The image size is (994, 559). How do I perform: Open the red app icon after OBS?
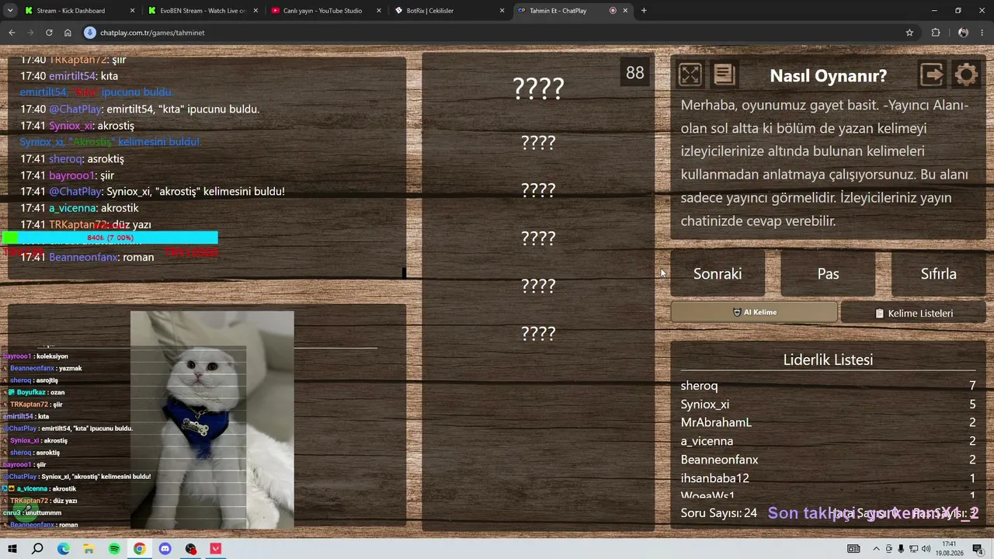click(216, 549)
